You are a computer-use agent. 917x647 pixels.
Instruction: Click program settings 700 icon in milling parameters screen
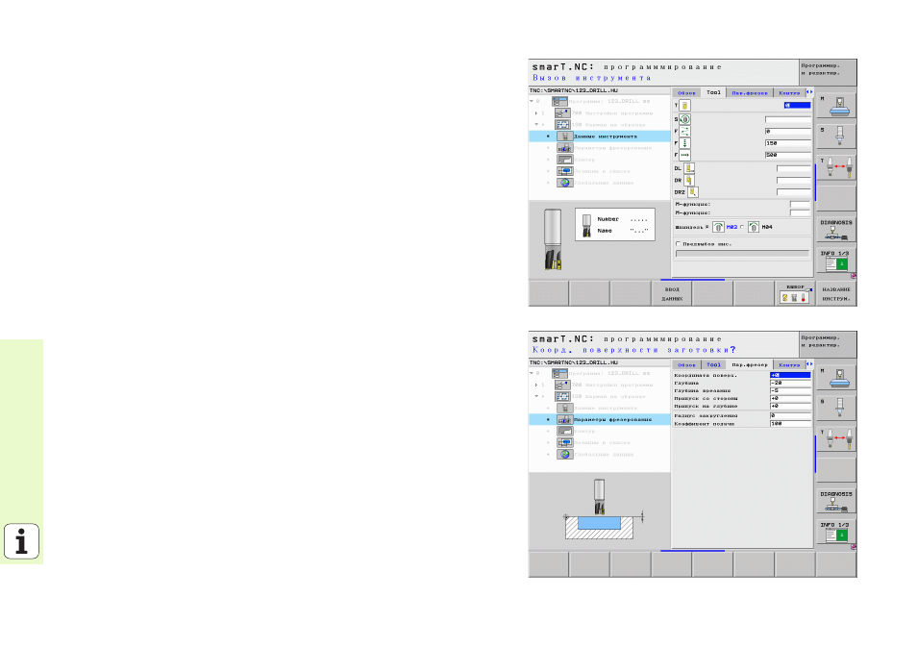[x=562, y=385]
